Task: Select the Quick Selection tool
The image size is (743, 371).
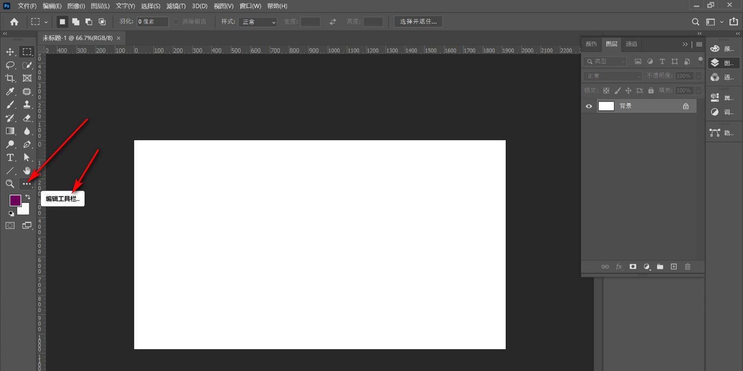Action: 27,65
